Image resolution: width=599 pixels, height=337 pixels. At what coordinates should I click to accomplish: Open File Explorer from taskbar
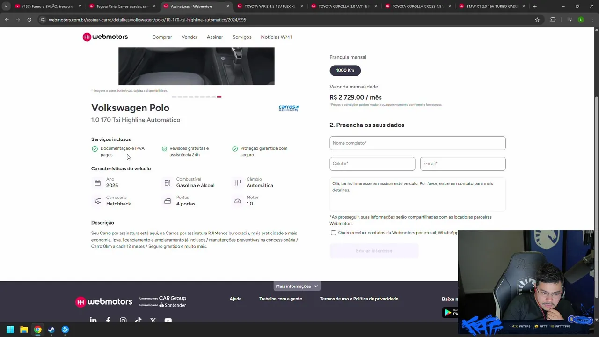[24, 330]
